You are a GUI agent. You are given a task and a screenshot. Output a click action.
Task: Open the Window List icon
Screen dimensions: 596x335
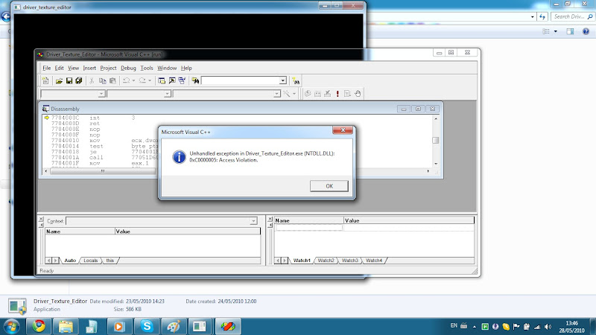click(x=182, y=80)
